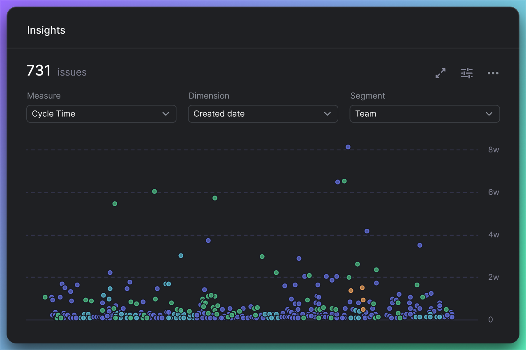The width and height of the screenshot is (526, 350).
Task: Click the 6w axis label
Action: click(x=494, y=192)
